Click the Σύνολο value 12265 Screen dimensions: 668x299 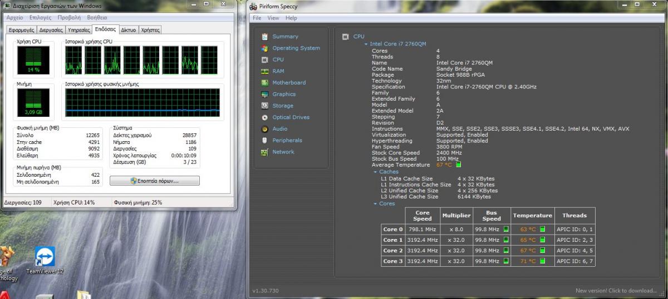[x=92, y=135]
